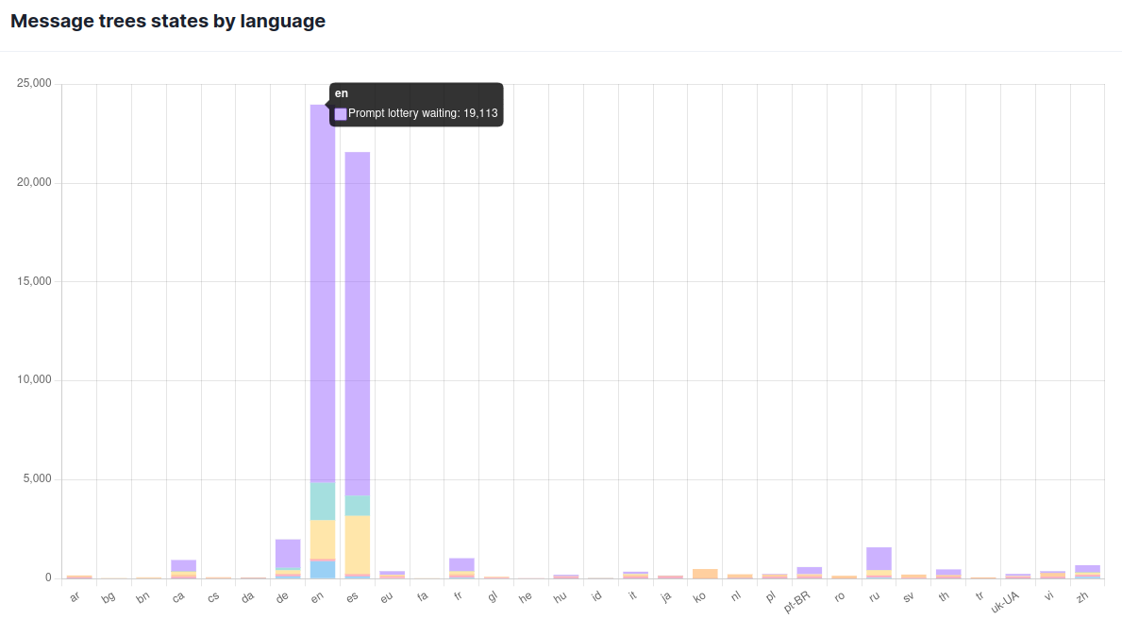Image resolution: width=1122 pixels, height=619 pixels.
Task: Click the 'ca' x-axis label
Action: click(178, 596)
